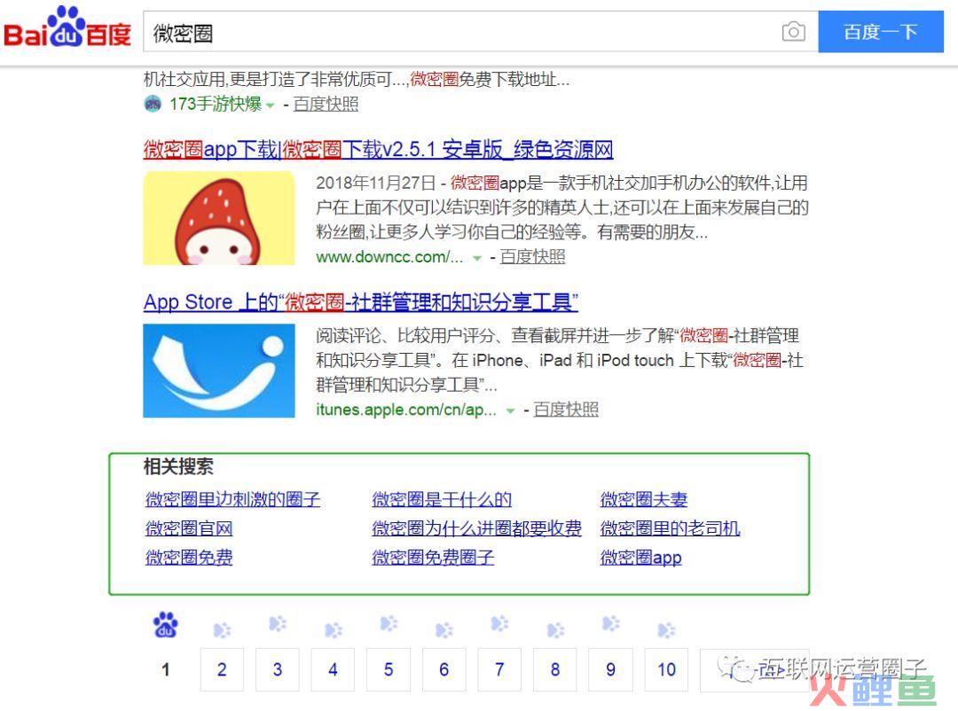Image resolution: width=958 pixels, height=711 pixels.
Task: Click the paw icon above page 10
Action: [x=666, y=629]
